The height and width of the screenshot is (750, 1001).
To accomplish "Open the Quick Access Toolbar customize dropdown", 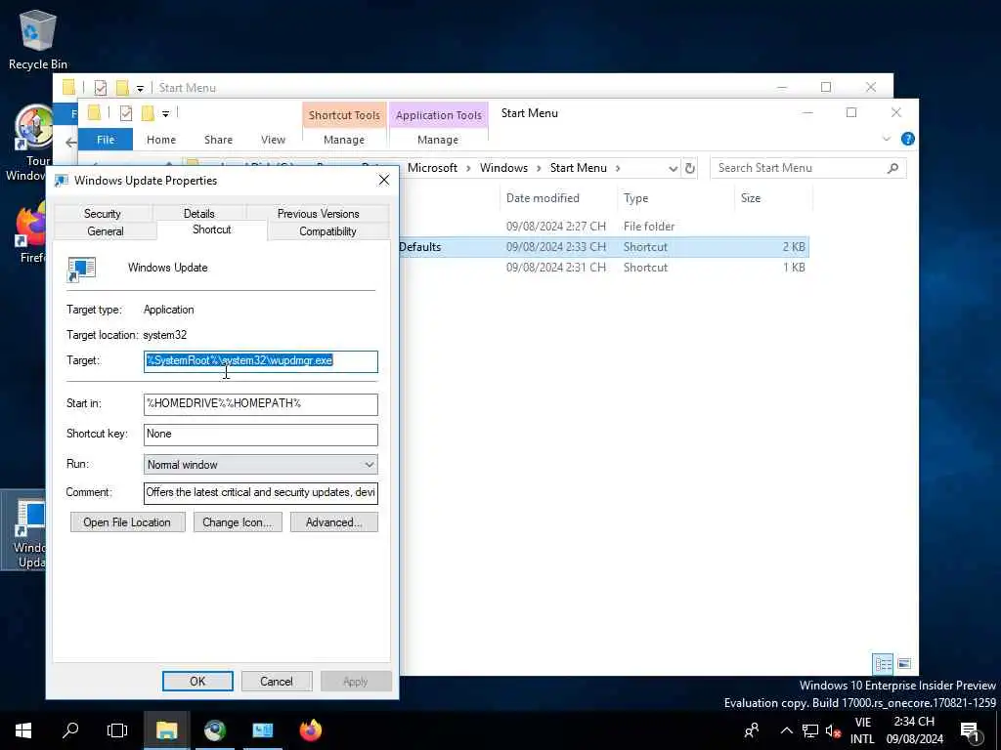I will pyautogui.click(x=165, y=114).
